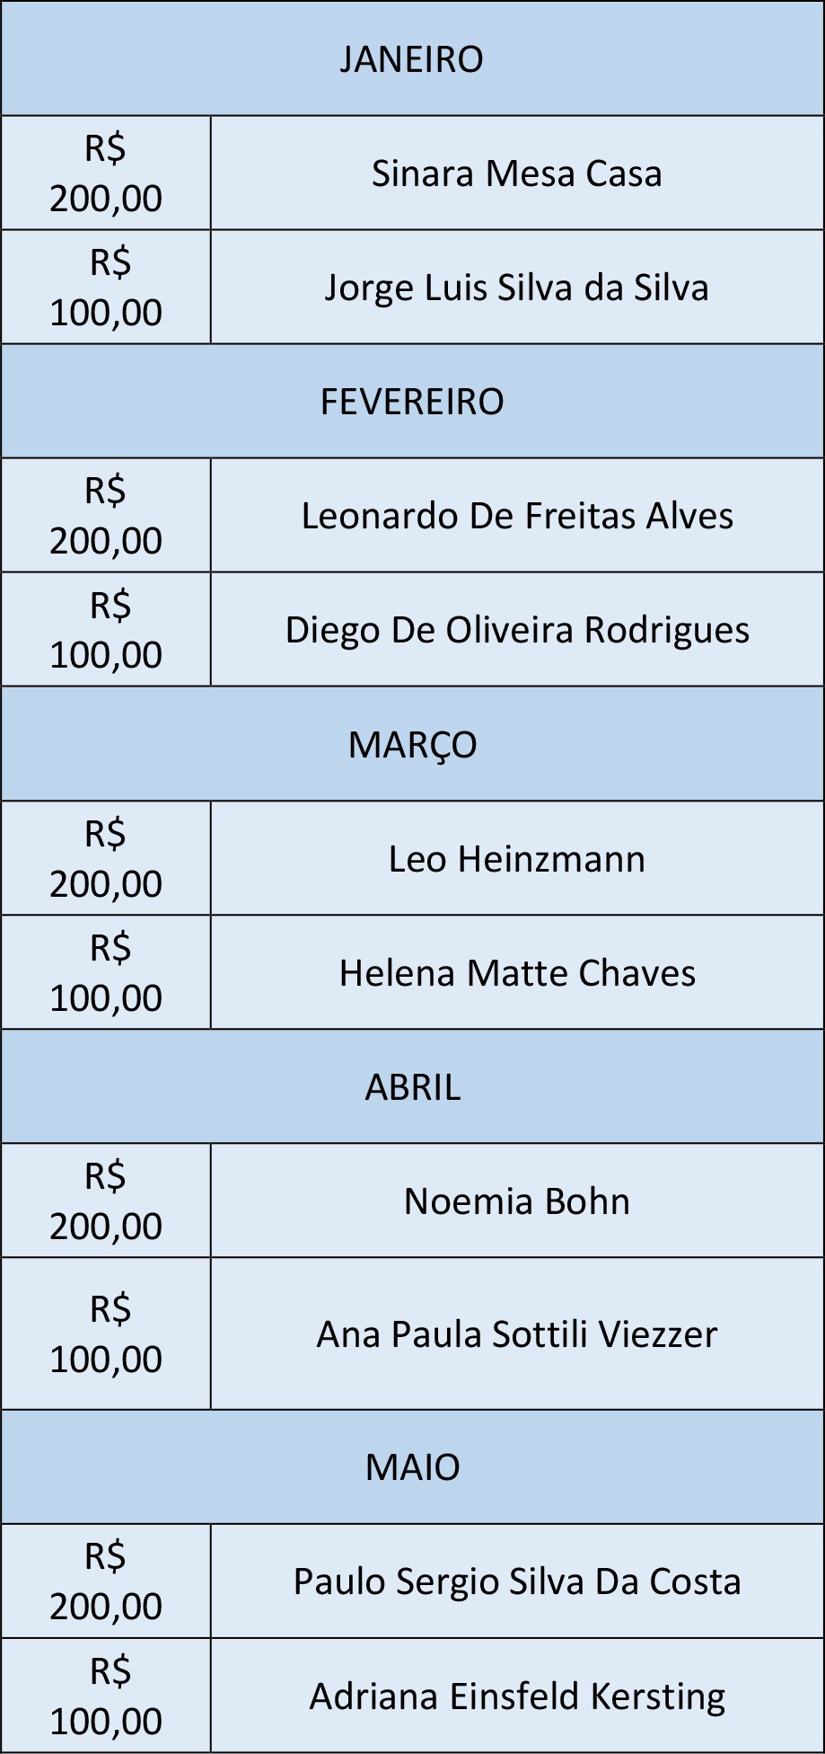Viewport: 825px width, 1754px height.
Task: Select the Sinara Mesa Casa cell
Action: [517, 173]
